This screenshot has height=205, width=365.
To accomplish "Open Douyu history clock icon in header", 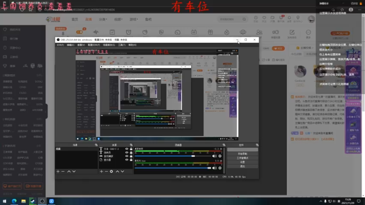I will click(255, 18).
